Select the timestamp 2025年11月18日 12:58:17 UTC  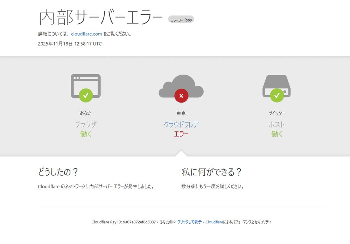pos(70,44)
